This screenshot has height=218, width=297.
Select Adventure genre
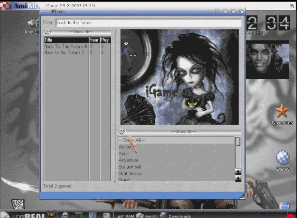tap(176, 160)
